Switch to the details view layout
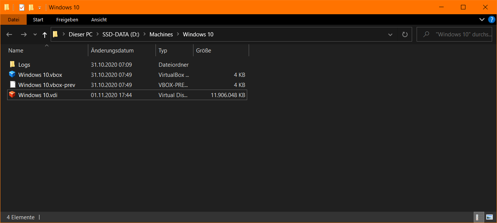 pyautogui.click(x=479, y=217)
